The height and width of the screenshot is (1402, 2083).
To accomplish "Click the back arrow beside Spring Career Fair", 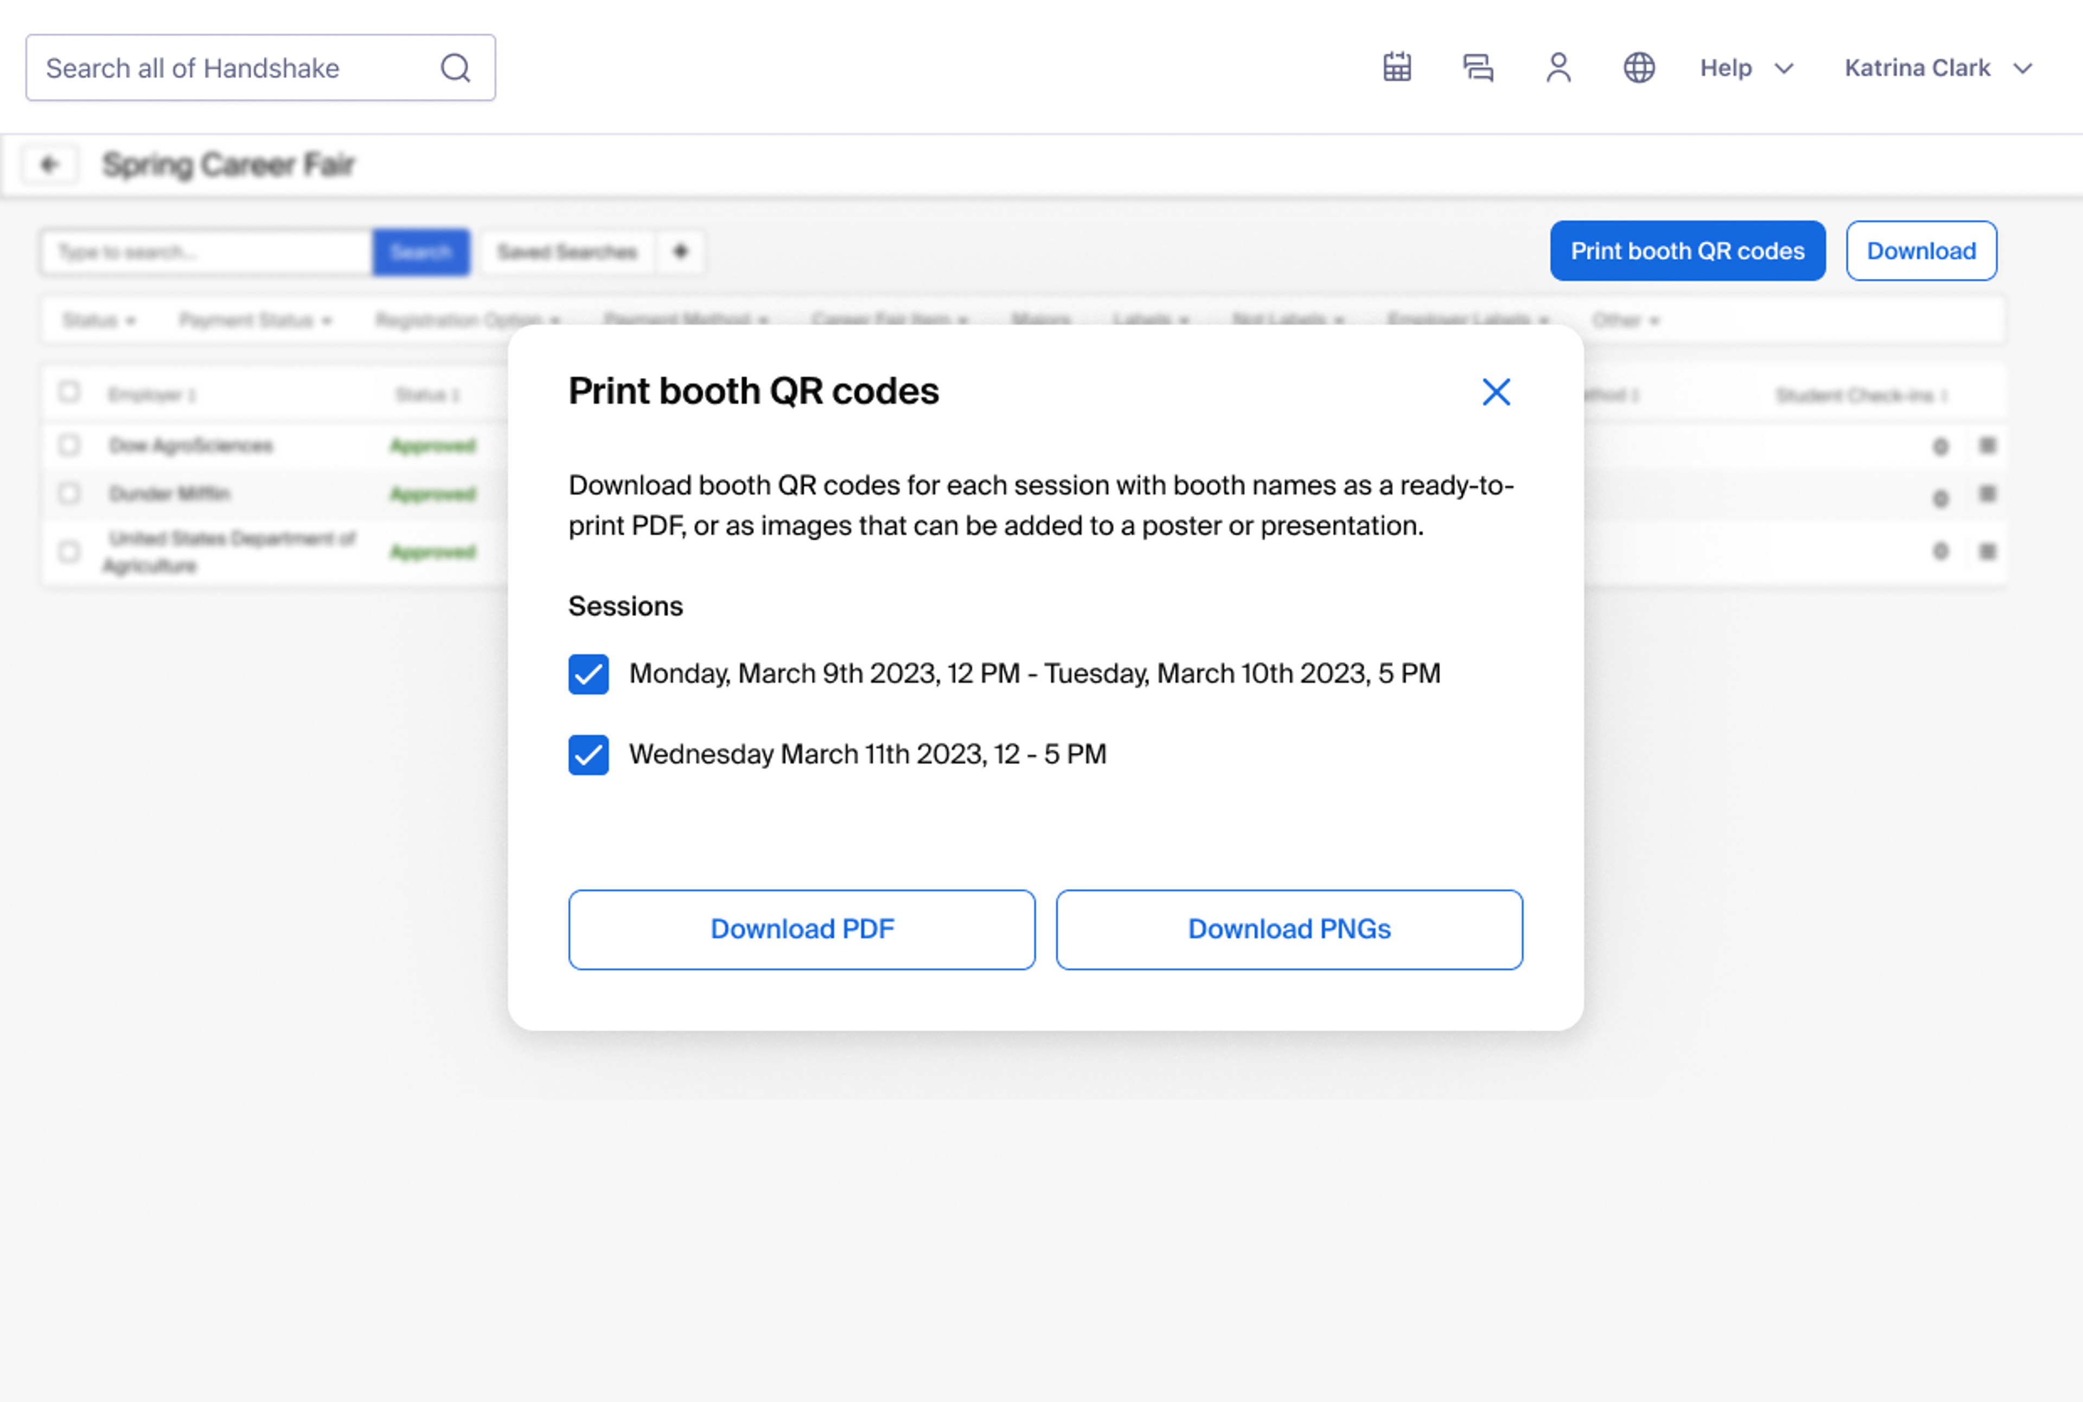I will click(49, 164).
